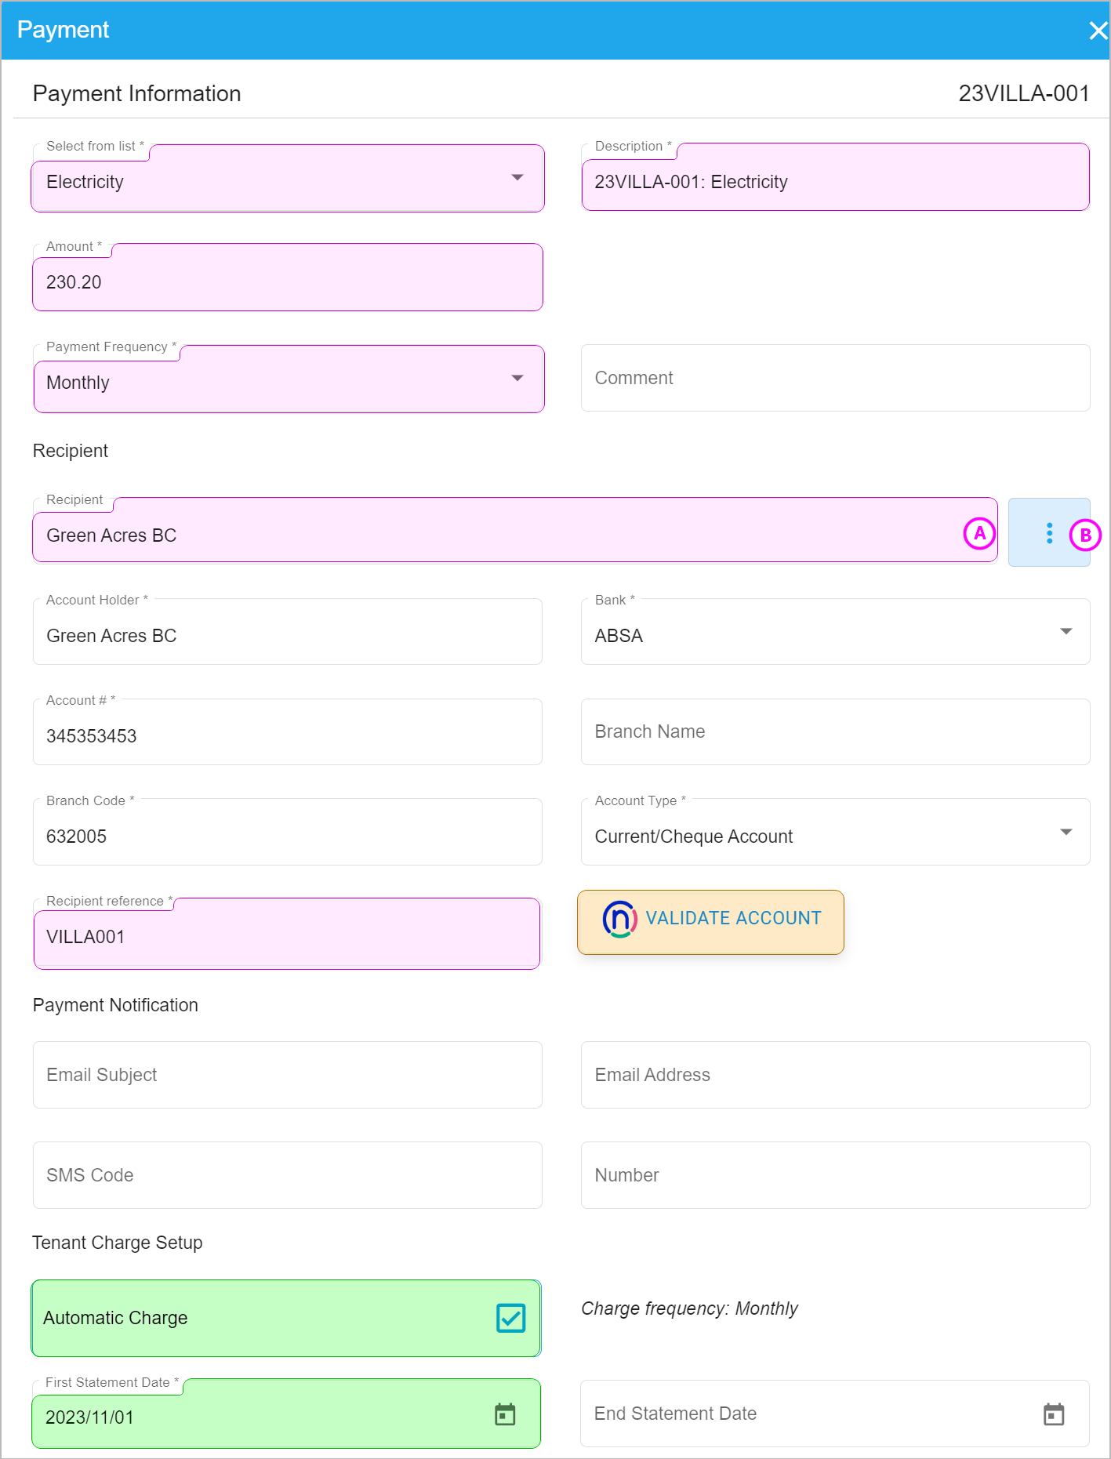Click the Amount field showing 230.20
This screenshot has width=1111, height=1459.
(288, 278)
